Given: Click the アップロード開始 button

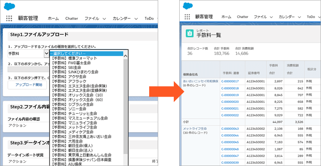Looking at the screenshot, I should click(x=27, y=85).
